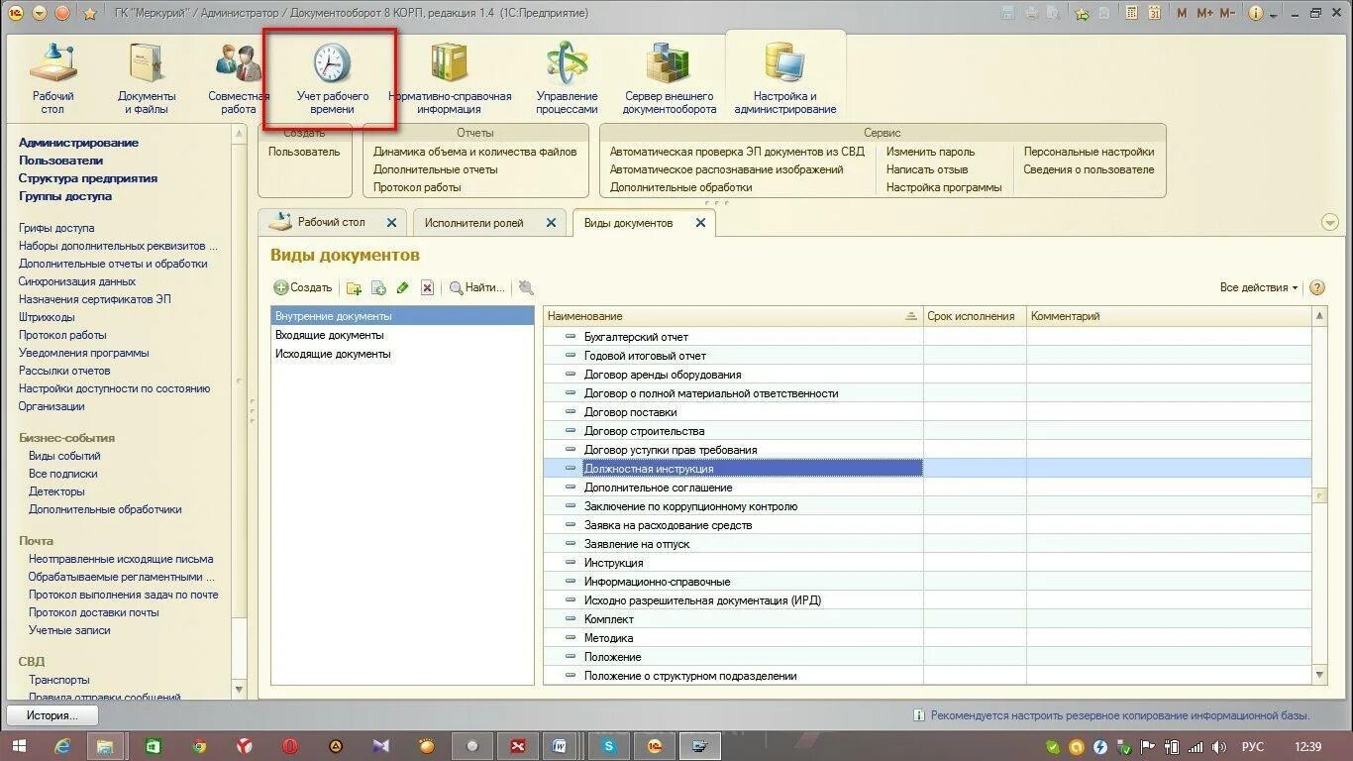Image resolution: width=1353 pixels, height=761 pixels.
Task: Select the Договор поставки row
Action: coord(927,412)
